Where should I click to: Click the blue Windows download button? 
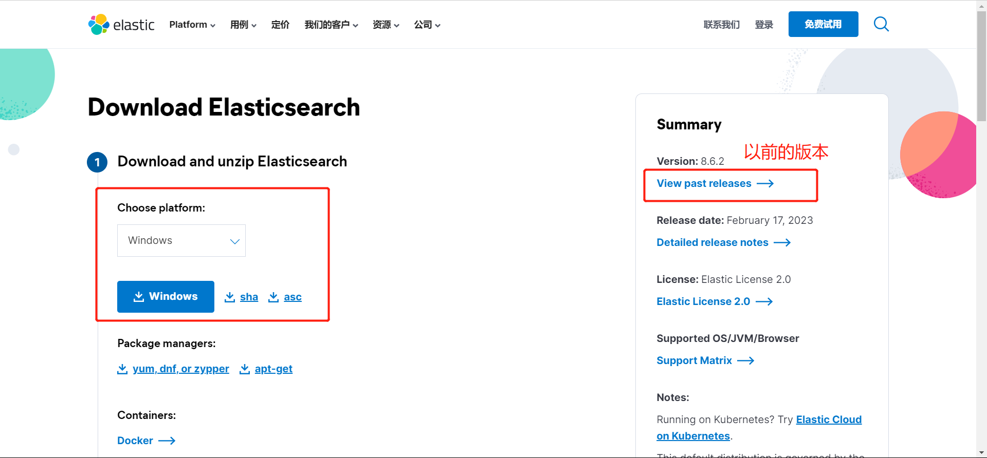click(x=166, y=297)
